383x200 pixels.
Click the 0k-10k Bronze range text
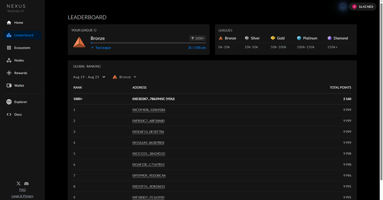pos(224,47)
